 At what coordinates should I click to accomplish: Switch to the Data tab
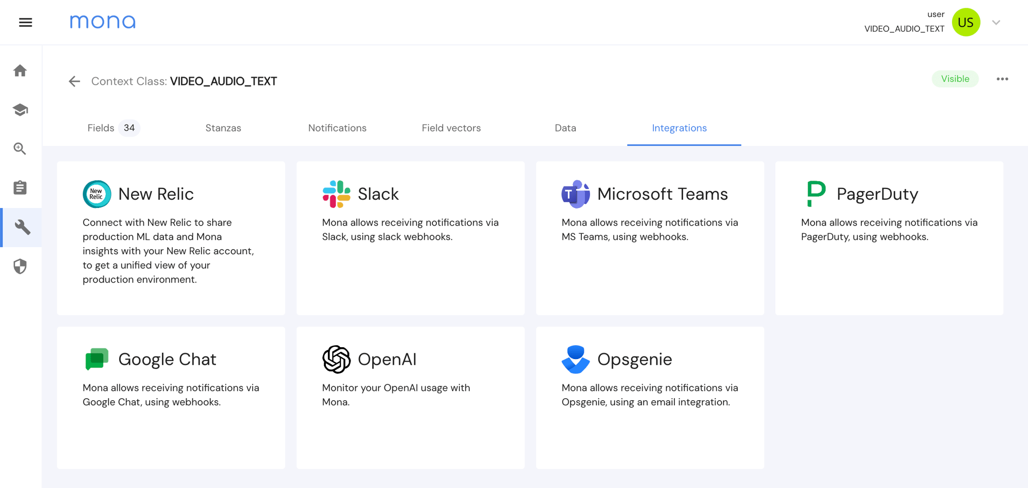[565, 128]
